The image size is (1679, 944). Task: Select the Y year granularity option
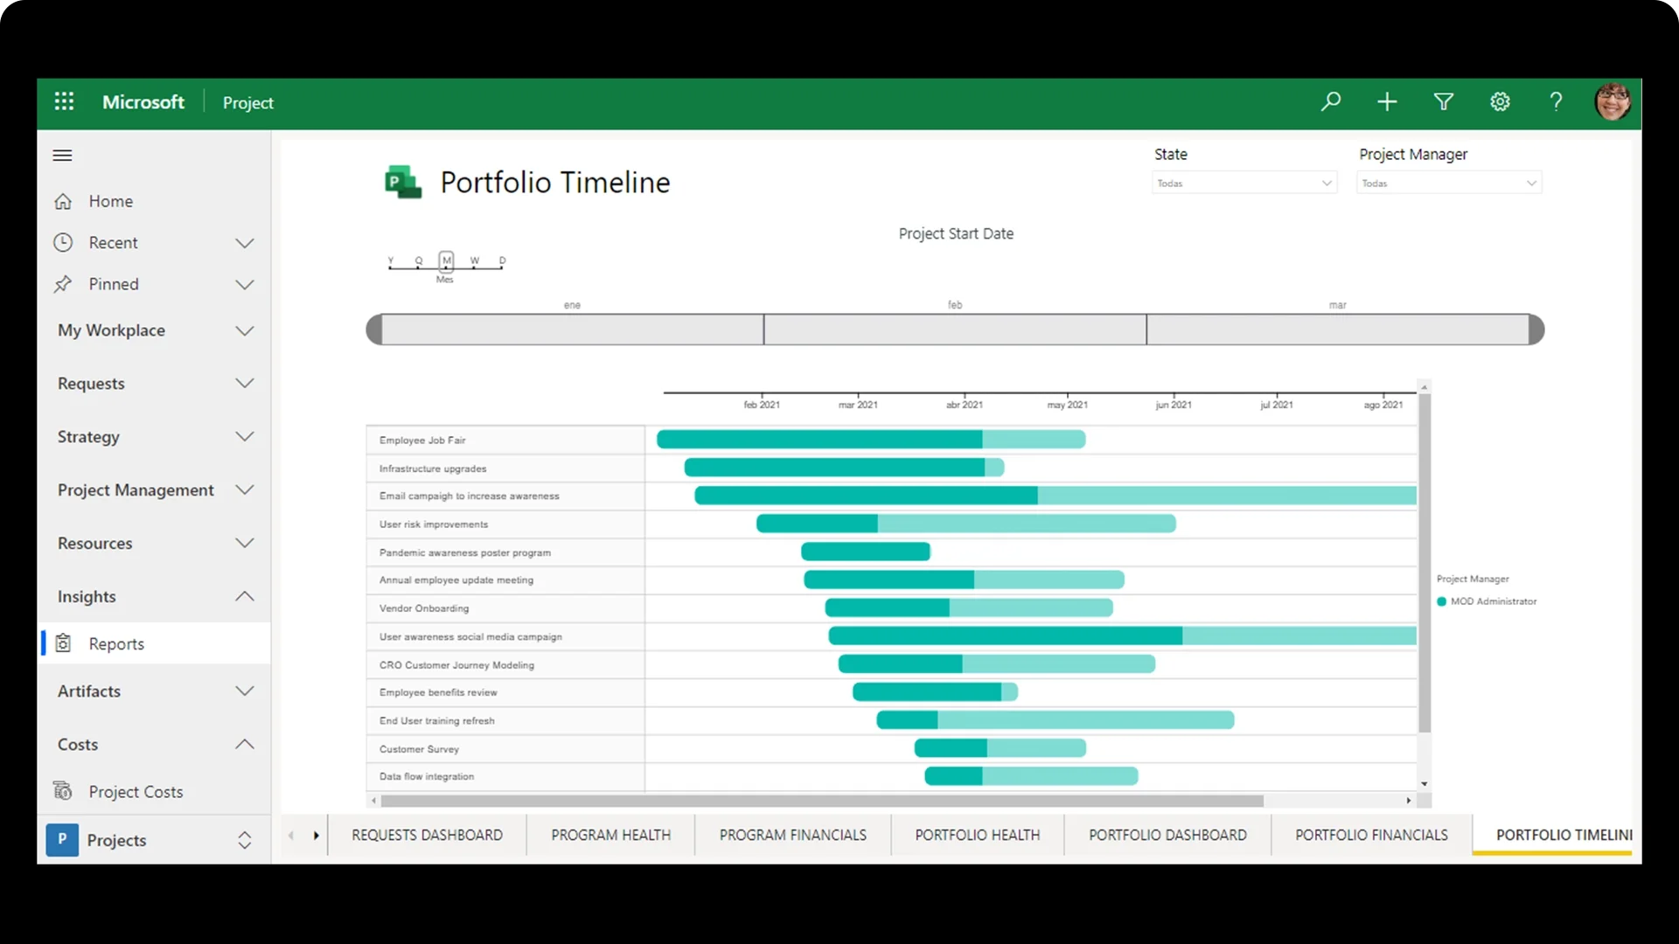tap(391, 260)
